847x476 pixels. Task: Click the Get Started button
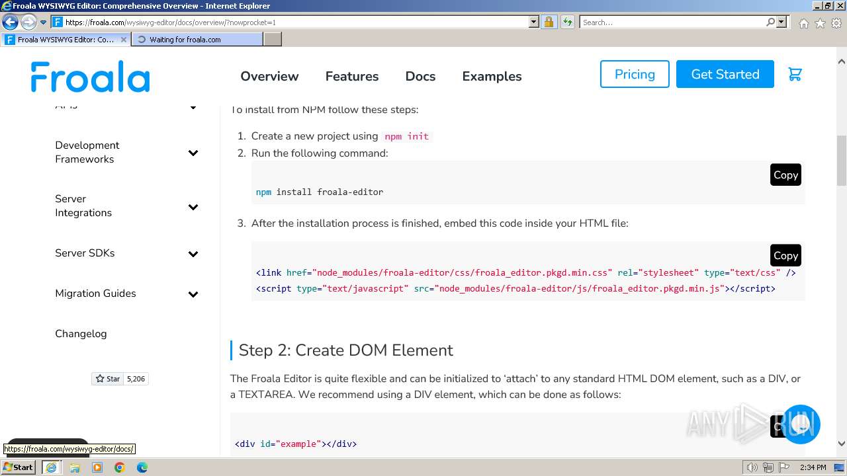click(x=725, y=74)
